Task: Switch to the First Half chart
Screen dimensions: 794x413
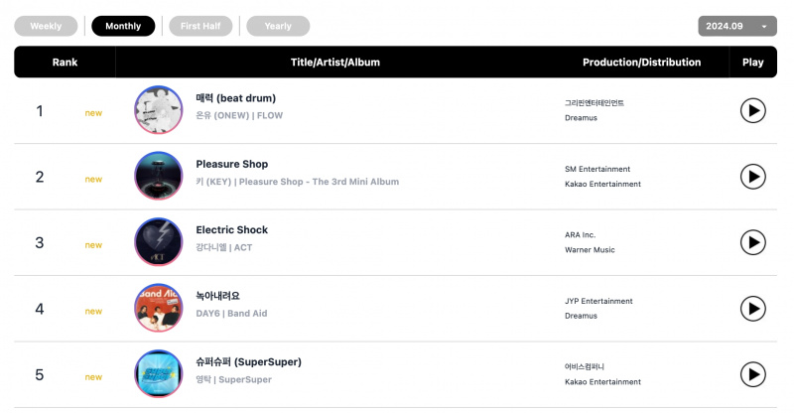Action: (200, 26)
